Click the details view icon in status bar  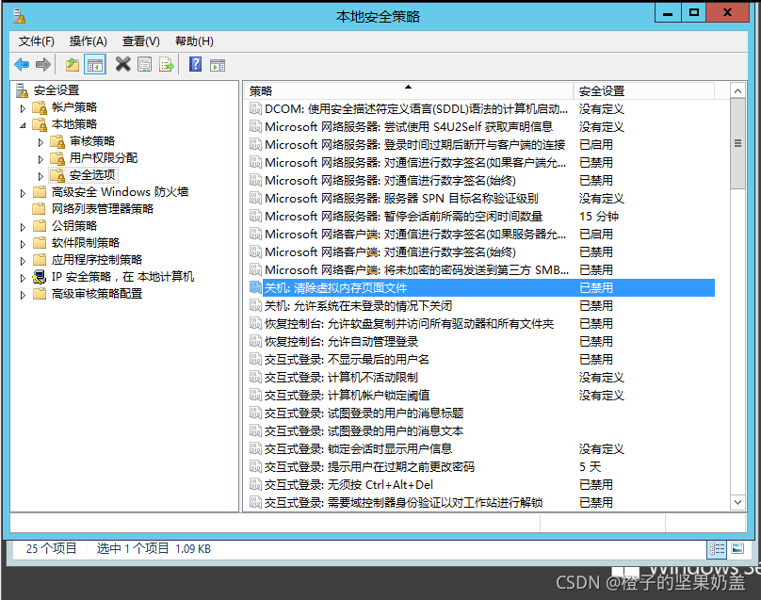point(717,548)
